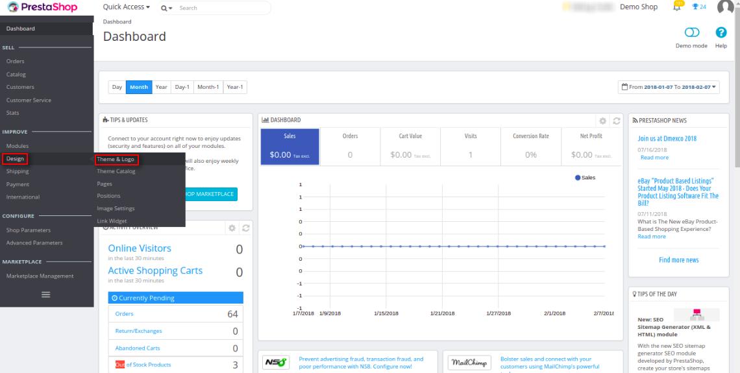The height and width of the screenshot is (373, 740).
Task: Open Activity Overview gear settings
Action: pyautogui.click(x=232, y=228)
